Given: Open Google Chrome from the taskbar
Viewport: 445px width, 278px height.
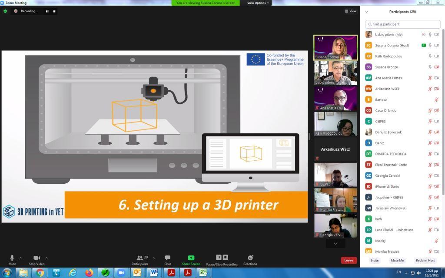Looking at the screenshot, I should pyautogui.click(x=40, y=273).
